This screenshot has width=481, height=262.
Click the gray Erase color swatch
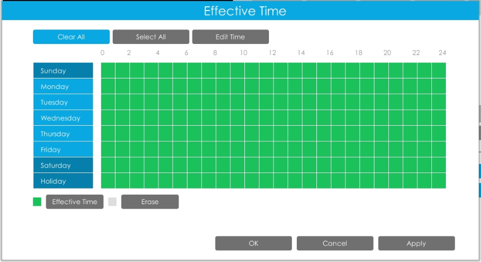pyautogui.click(x=112, y=202)
